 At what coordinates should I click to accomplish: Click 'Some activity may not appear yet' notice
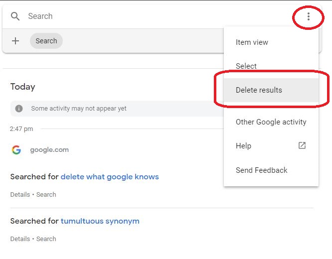79,109
